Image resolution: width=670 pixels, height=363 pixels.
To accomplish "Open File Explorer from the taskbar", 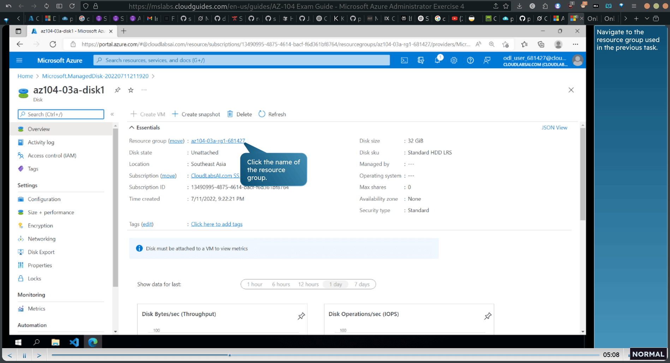I will (55, 342).
